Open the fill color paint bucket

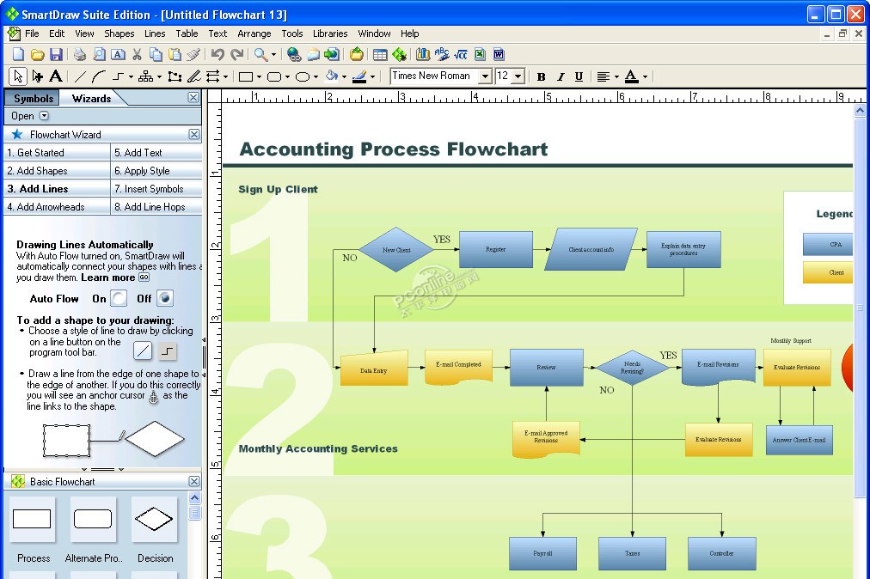point(331,76)
